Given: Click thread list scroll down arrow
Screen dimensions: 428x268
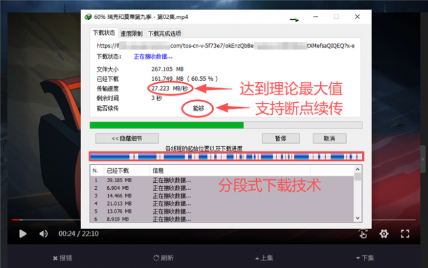Looking at the screenshot, I should coord(358,218).
